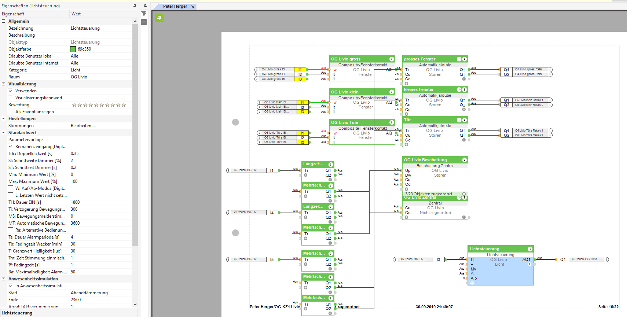The image size is (627, 317).
Task: Open info icon of OG Livio gross block
Action: click(392, 59)
